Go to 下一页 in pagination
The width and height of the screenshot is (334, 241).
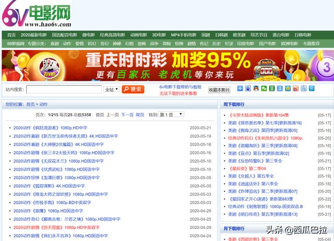tap(127, 115)
